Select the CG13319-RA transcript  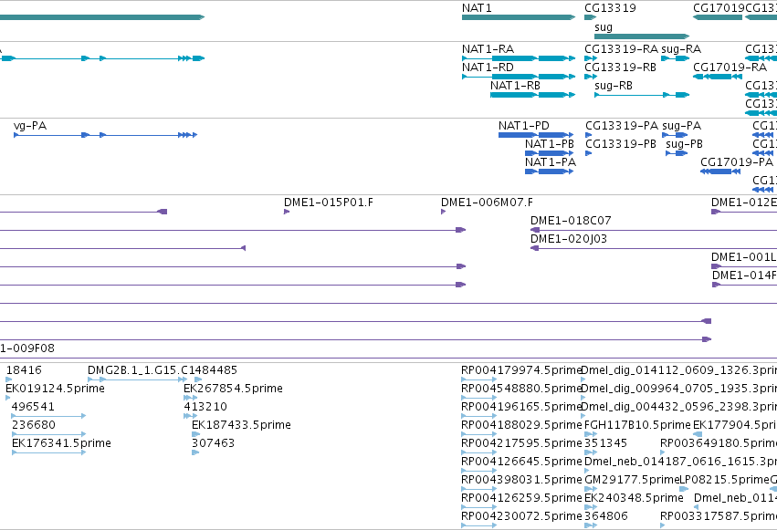tap(591, 58)
